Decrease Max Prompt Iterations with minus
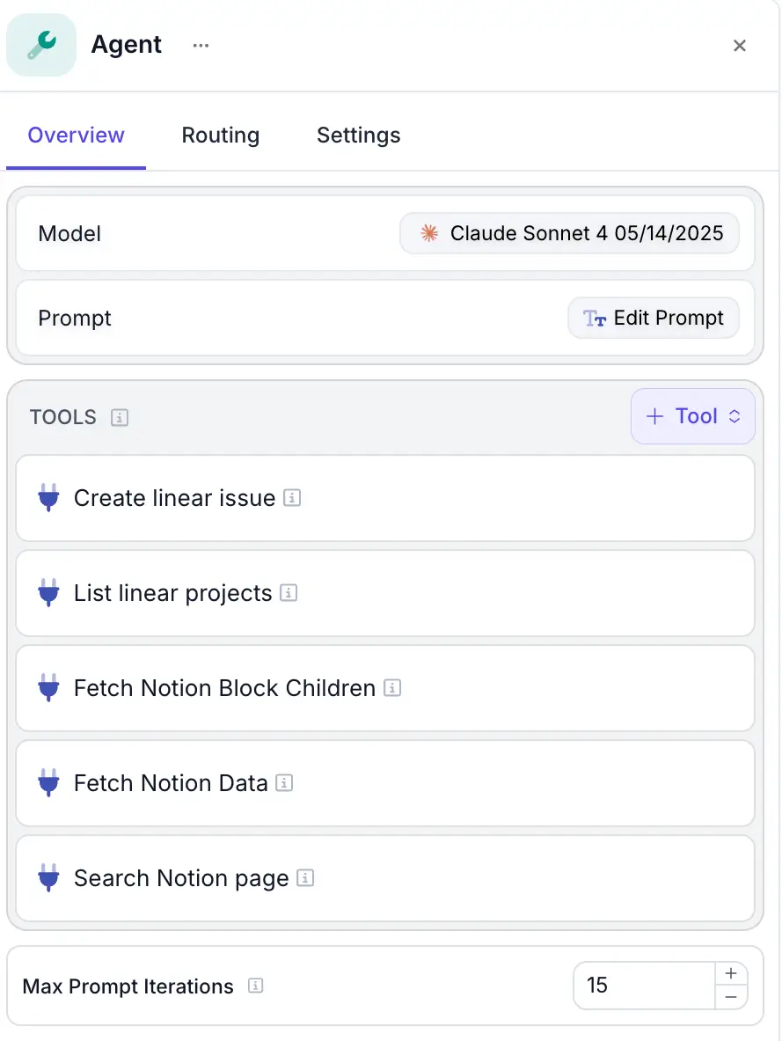Image resolution: width=782 pixels, height=1041 pixels. [731, 997]
